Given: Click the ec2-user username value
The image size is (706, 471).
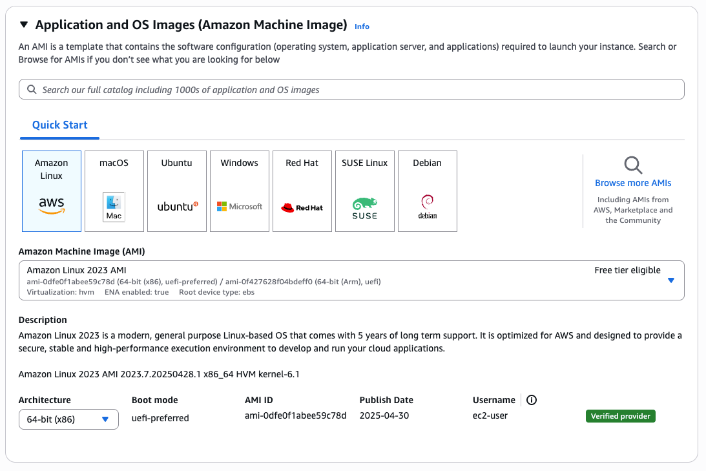Looking at the screenshot, I should coord(490,415).
